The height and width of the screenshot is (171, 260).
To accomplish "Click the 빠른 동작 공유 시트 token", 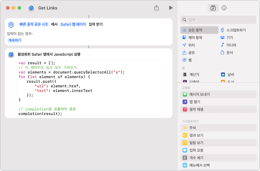I will click(x=34, y=24).
